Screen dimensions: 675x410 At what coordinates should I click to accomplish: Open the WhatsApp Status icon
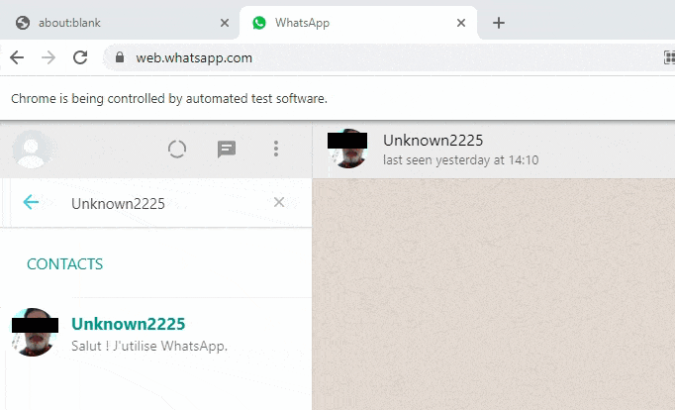tap(177, 150)
